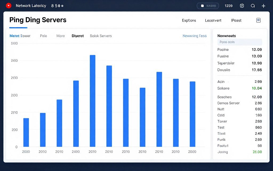Screen dimensions: 273x171
Task: Select the Joiing row at list bottom
Action: pyautogui.click(x=239, y=152)
